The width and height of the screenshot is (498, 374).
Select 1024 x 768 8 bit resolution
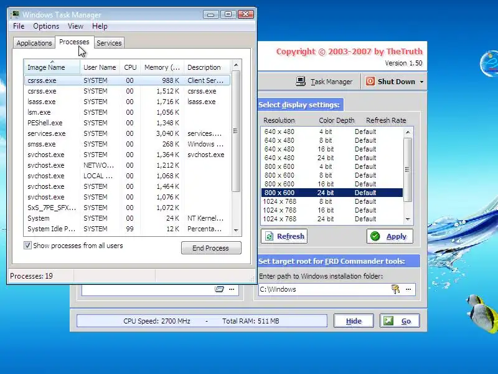332,201
